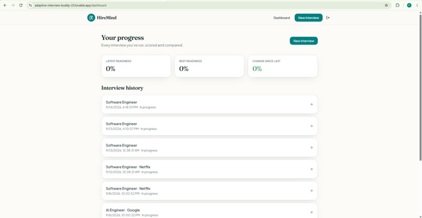
Task: Click the HireMind brand name
Action: 107,18
